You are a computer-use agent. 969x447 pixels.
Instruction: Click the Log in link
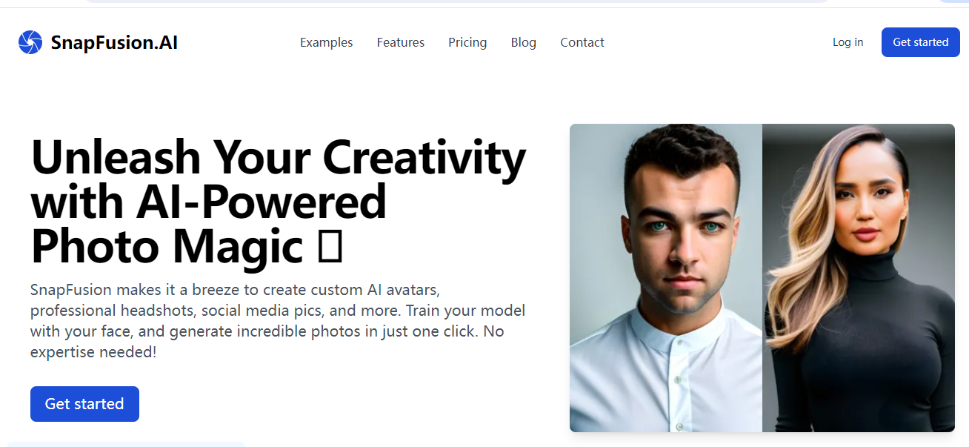[x=848, y=42]
